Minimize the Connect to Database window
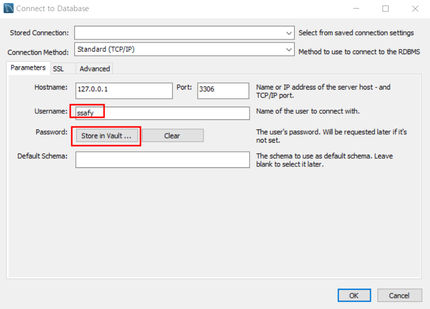The image size is (430, 309). [x=356, y=9]
